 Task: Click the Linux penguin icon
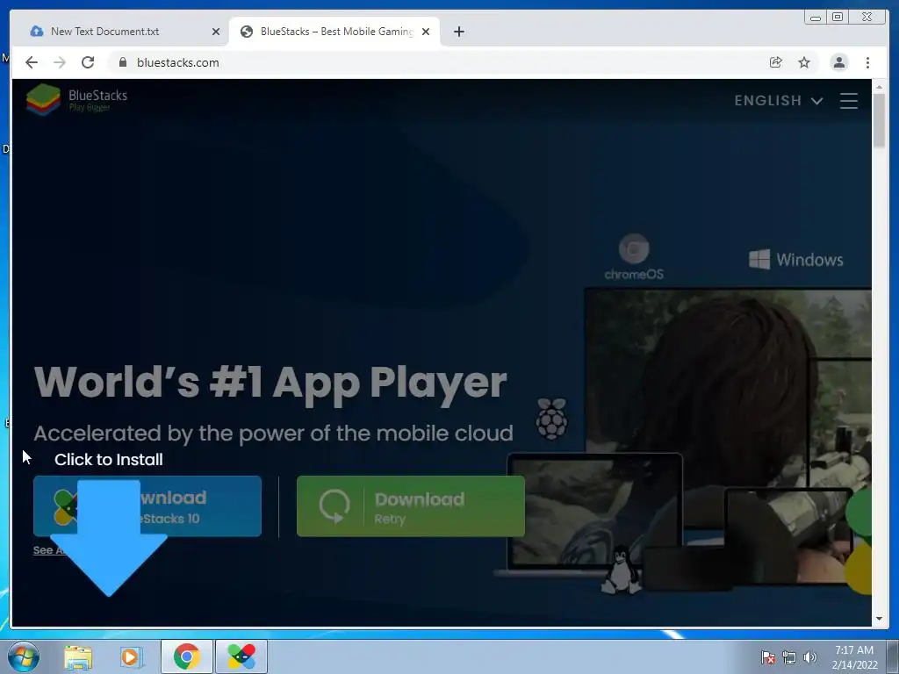click(x=621, y=570)
